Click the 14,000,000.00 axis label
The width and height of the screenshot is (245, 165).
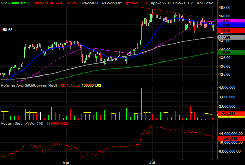pyautogui.click(x=231, y=134)
